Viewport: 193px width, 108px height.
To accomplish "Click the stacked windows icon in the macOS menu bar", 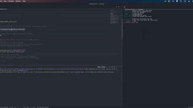I will [181, 1].
